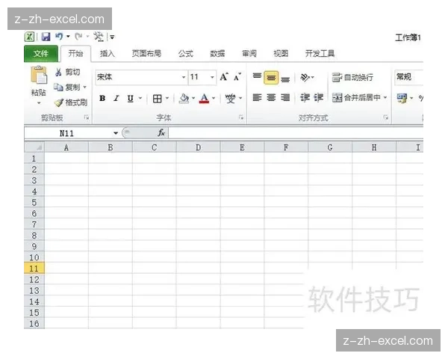Click the 合并后居中 button
The image size is (448, 359).
(x=356, y=98)
